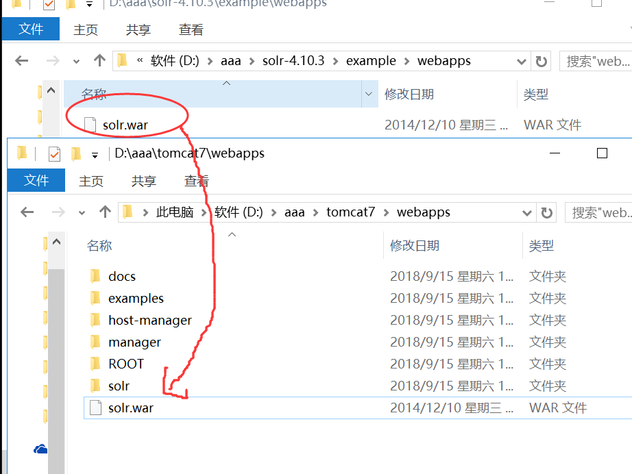The image size is (632, 474).
Task: Click aaa breadcrumb in tomcat7 address bar
Action: pyautogui.click(x=295, y=212)
